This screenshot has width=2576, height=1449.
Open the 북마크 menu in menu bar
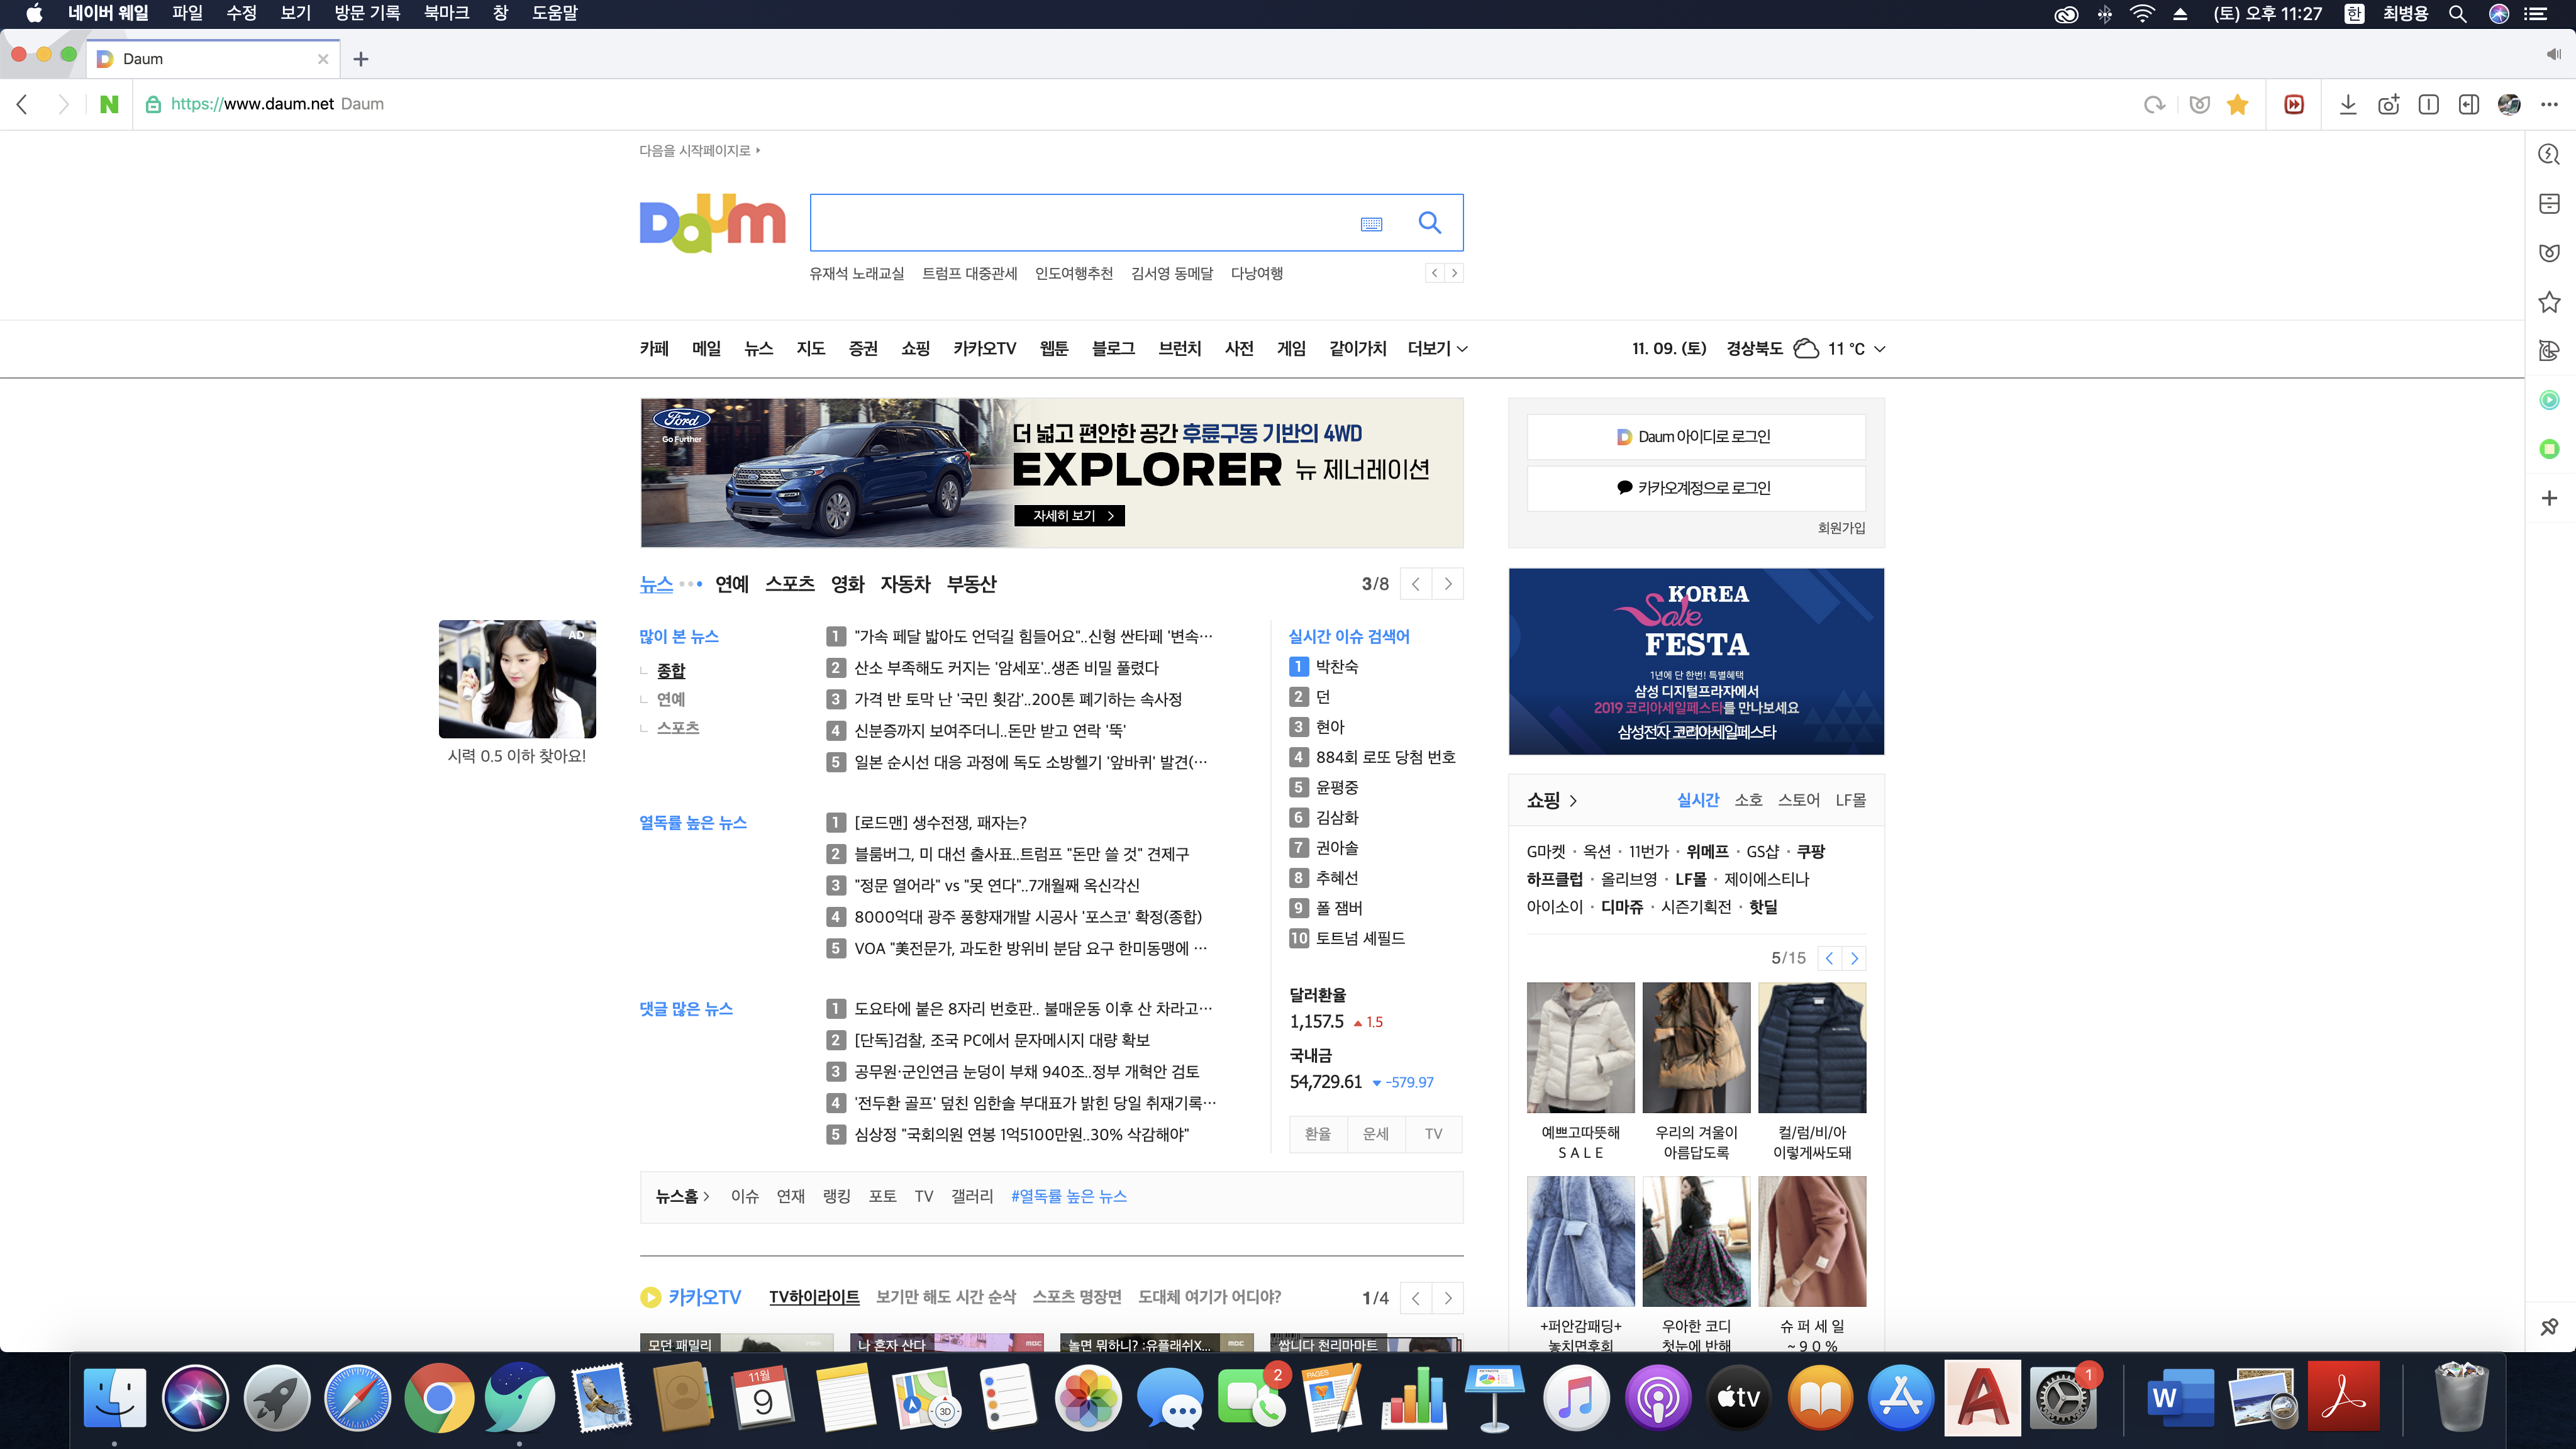pos(446,13)
